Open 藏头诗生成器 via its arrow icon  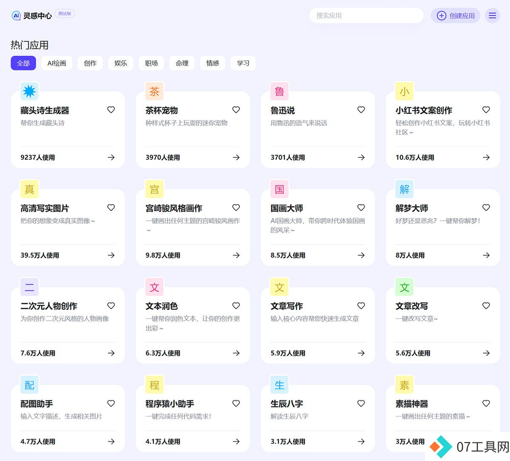click(111, 157)
